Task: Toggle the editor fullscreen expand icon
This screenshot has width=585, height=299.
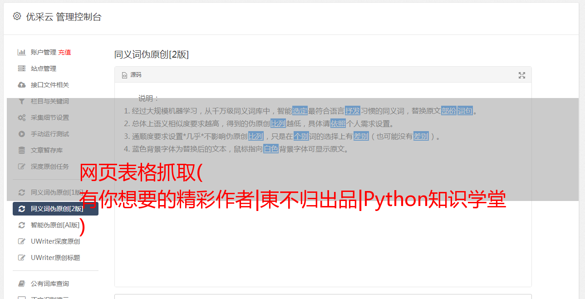Action: [522, 75]
